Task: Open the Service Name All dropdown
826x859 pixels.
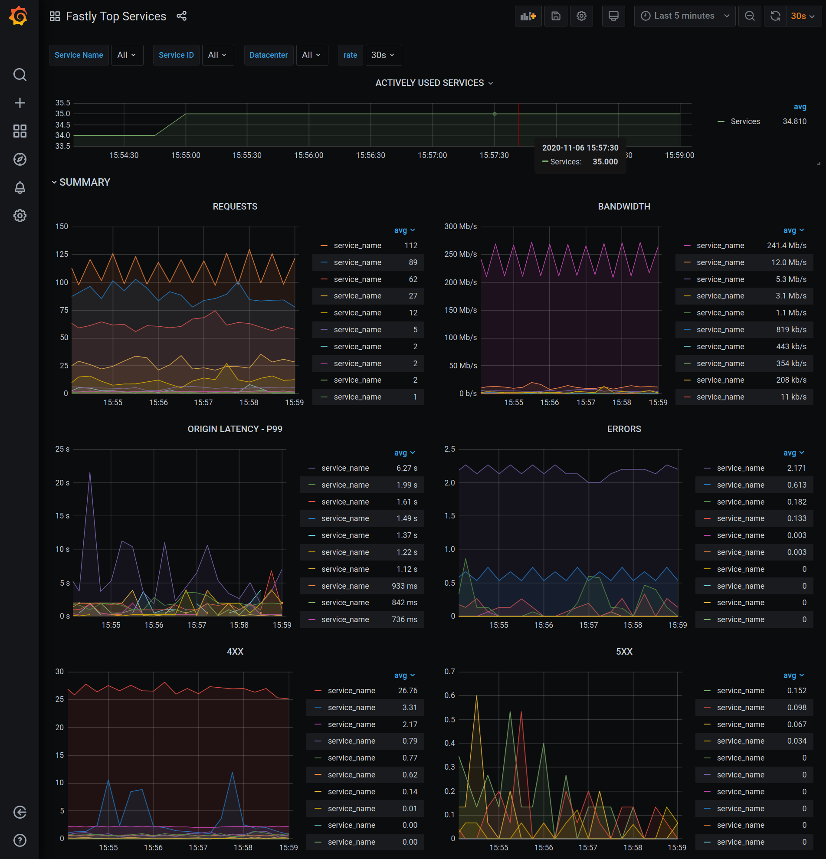Action: (127, 55)
